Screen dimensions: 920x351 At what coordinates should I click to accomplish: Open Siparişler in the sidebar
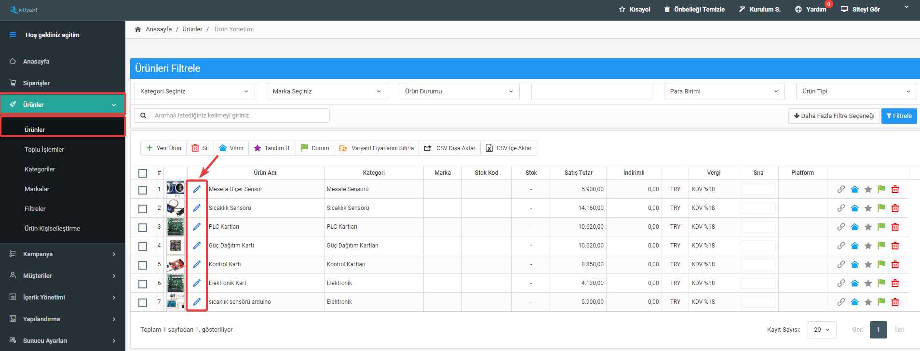(63, 83)
